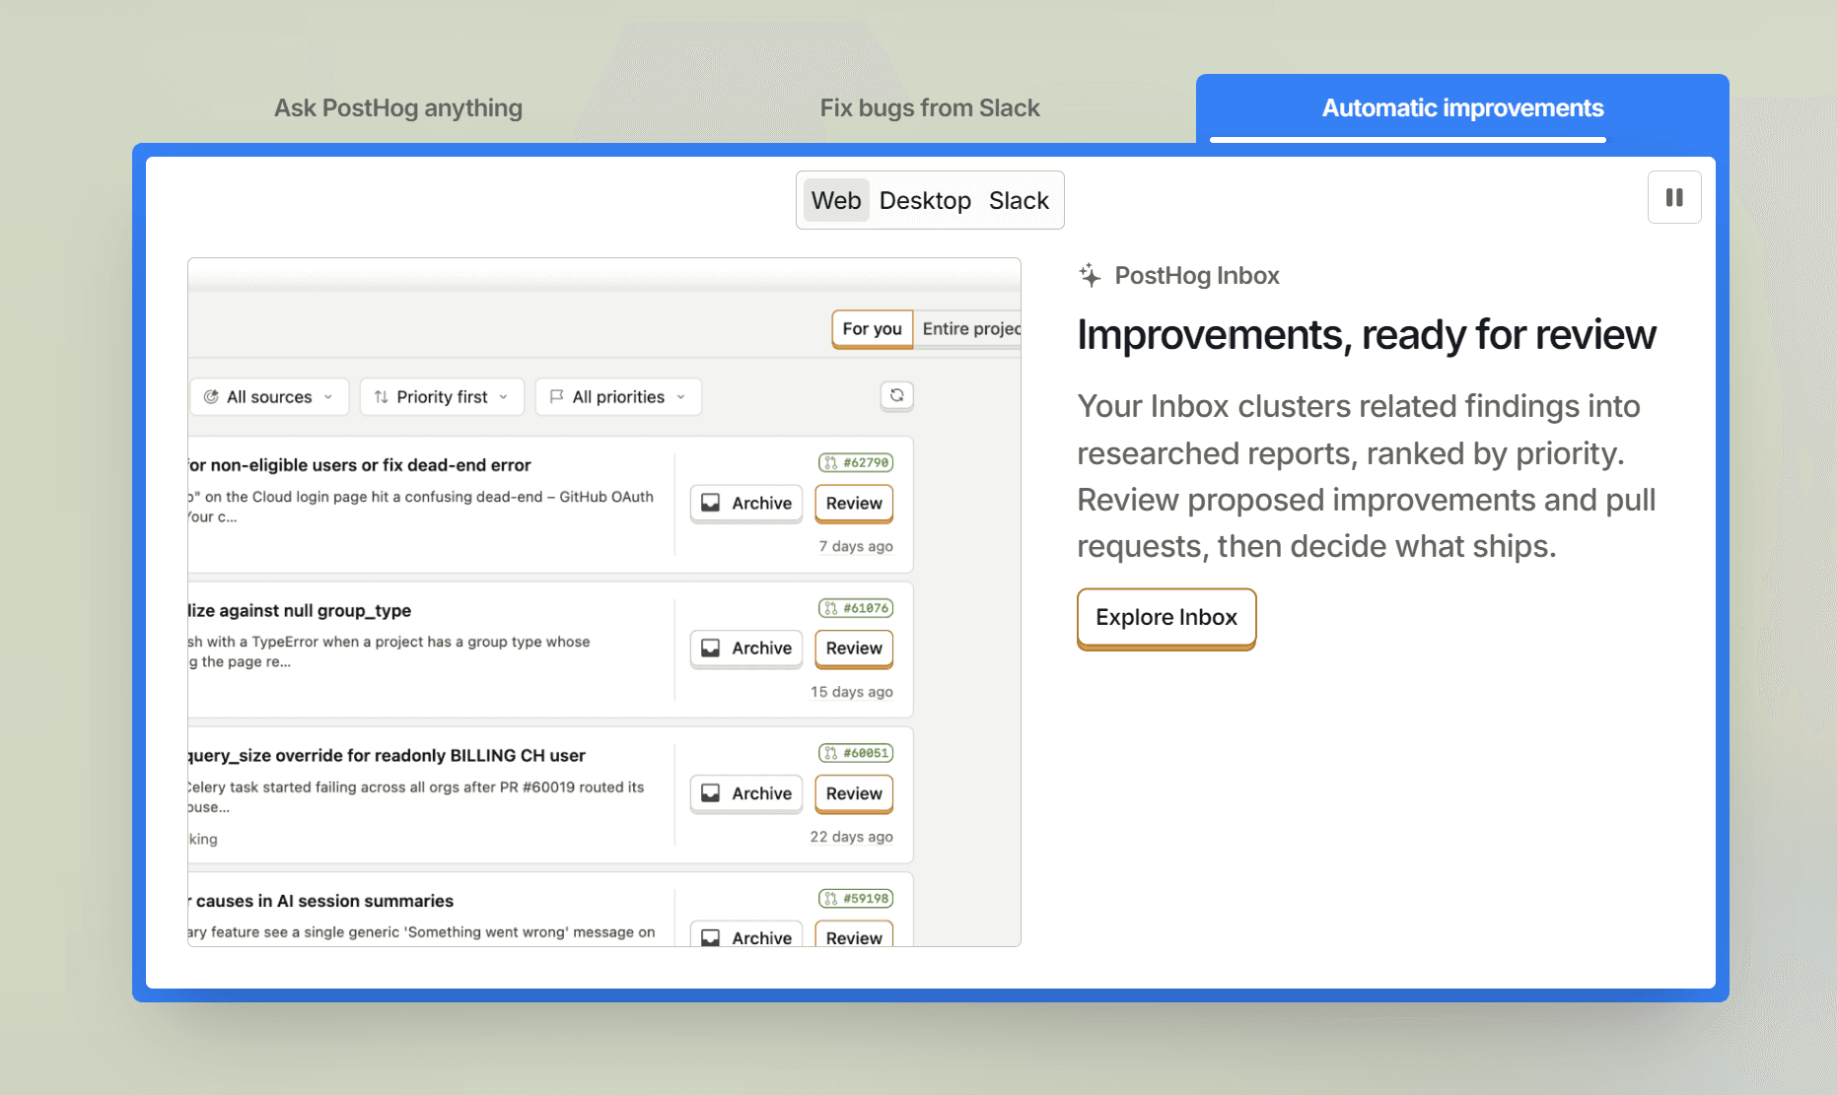The width and height of the screenshot is (1837, 1095).
Task: Select the For you view
Action: 872,328
